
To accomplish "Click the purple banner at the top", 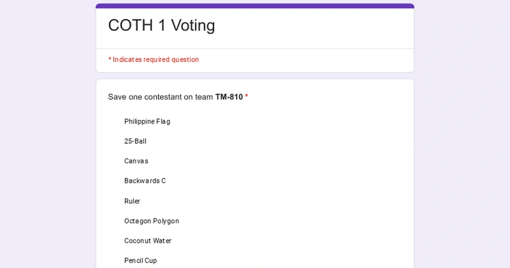I will pyautogui.click(x=255, y=5).
